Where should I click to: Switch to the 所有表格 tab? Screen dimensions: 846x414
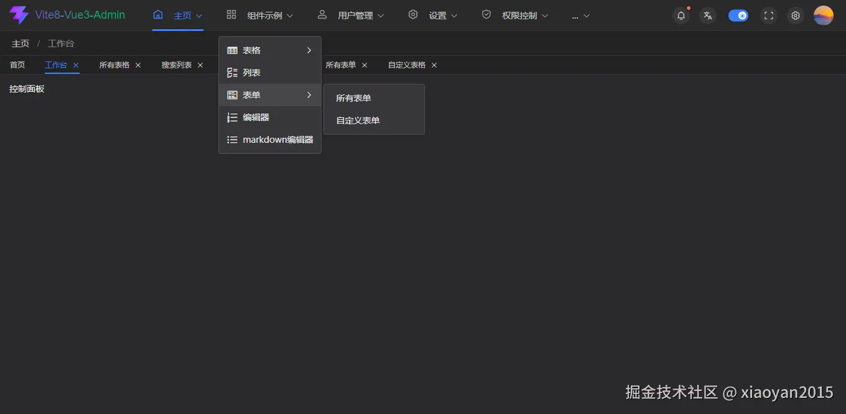point(114,65)
